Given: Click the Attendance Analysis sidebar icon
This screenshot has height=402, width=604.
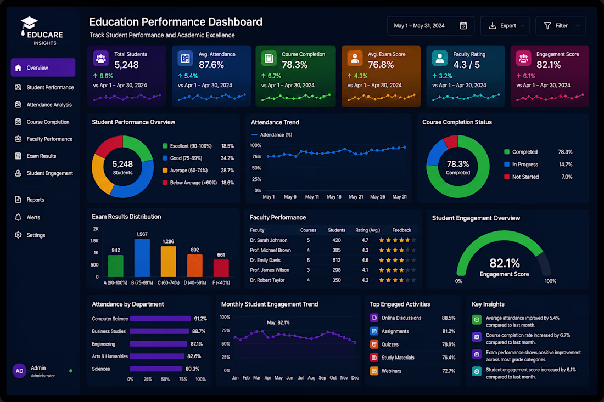Looking at the screenshot, I should pyautogui.click(x=18, y=105).
